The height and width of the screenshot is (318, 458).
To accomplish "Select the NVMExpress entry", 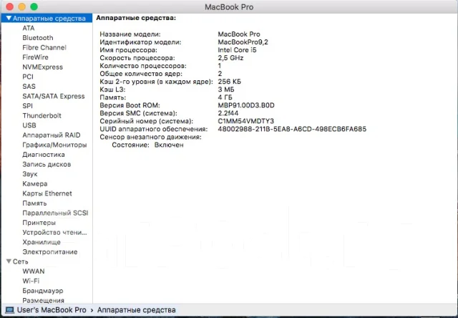I will tap(42, 67).
